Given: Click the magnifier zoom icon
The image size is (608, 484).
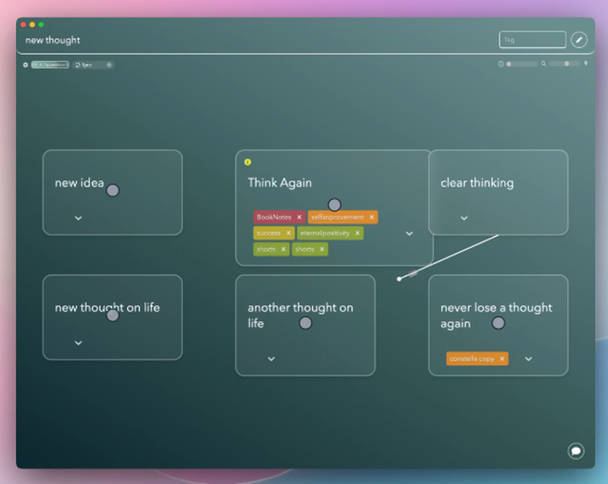Looking at the screenshot, I should [x=544, y=64].
